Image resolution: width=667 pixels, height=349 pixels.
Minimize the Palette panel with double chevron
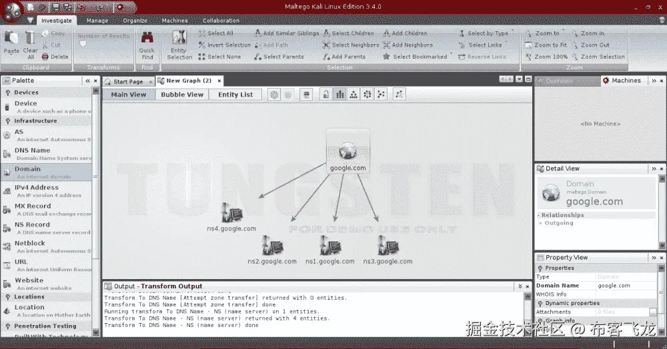(x=87, y=81)
